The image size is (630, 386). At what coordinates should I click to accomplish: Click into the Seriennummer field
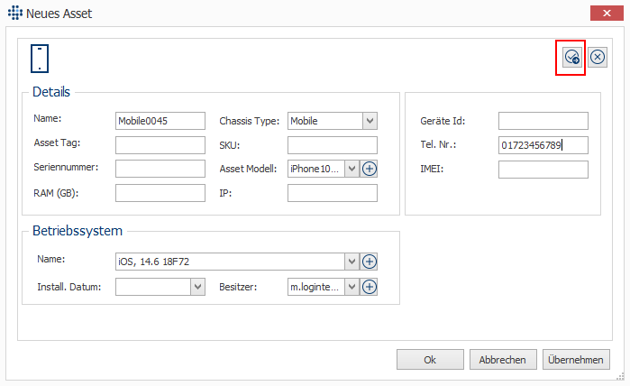160,169
